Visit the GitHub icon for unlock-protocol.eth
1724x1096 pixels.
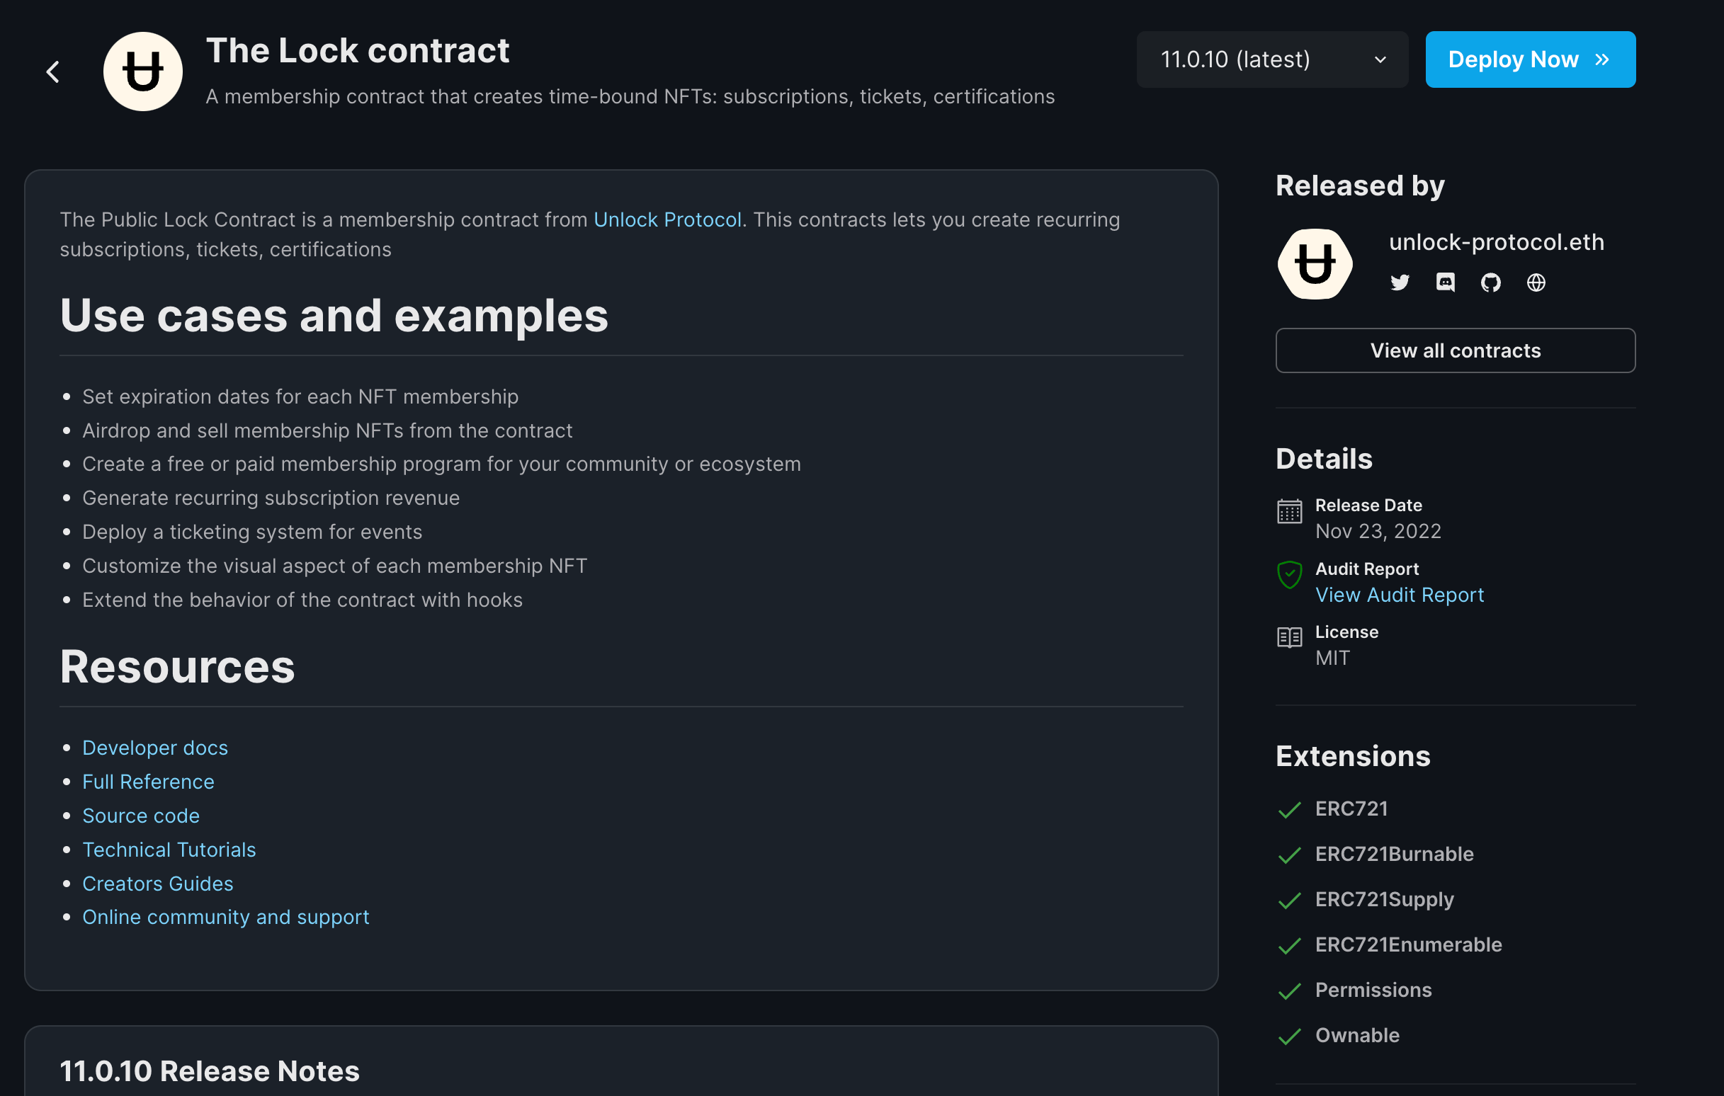(x=1490, y=282)
